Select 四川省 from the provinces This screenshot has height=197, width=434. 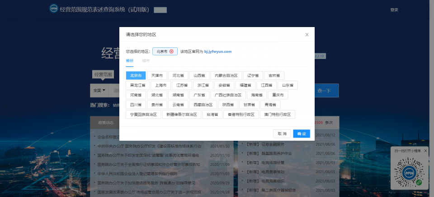point(136,105)
